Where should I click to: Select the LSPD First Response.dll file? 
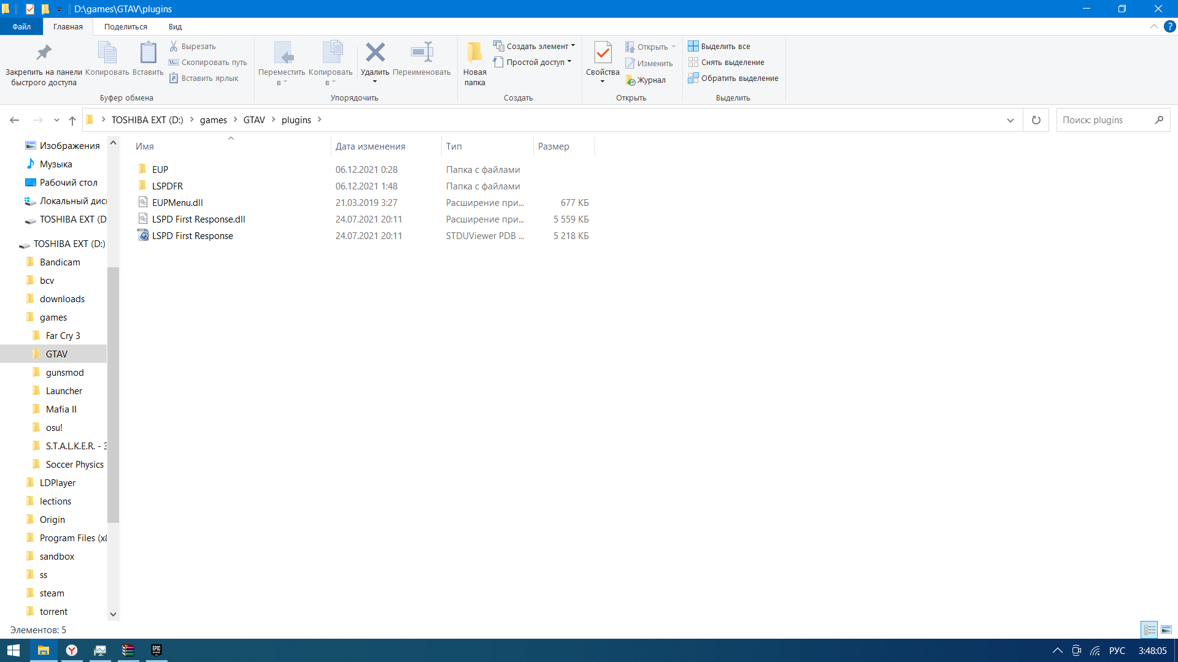[198, 219]
